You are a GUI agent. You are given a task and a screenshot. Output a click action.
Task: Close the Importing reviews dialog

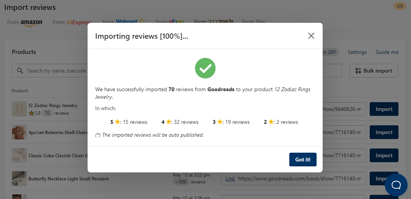[311, 36]
